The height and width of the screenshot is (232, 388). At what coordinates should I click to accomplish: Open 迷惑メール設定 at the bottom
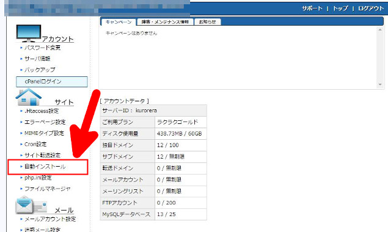coord(42,230)
